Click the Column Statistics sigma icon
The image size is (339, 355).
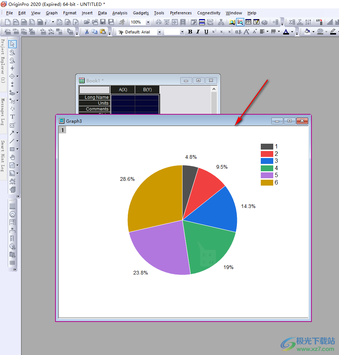click(292, 22)
